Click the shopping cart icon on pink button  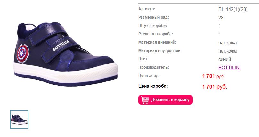click(145, 100)
